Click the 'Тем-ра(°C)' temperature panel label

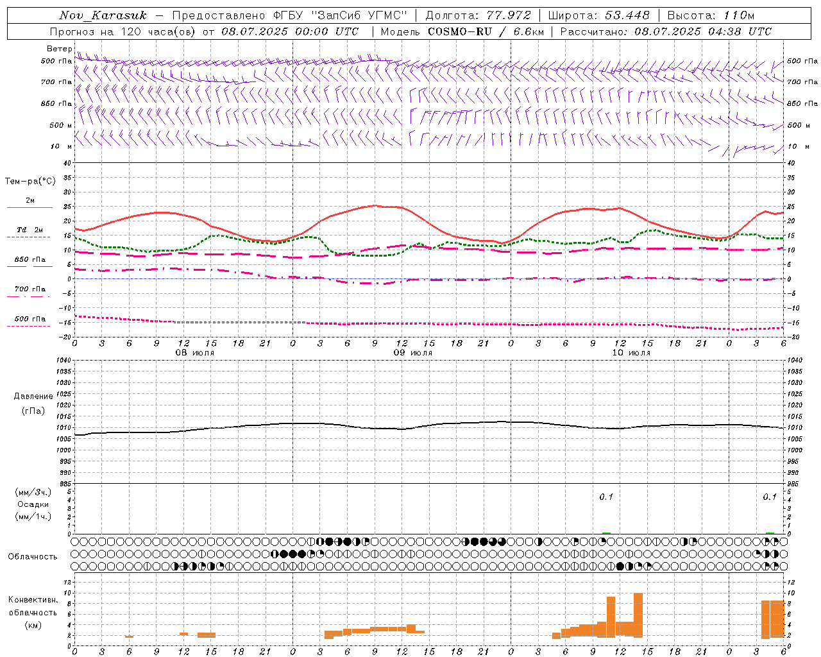pos(30,182)
